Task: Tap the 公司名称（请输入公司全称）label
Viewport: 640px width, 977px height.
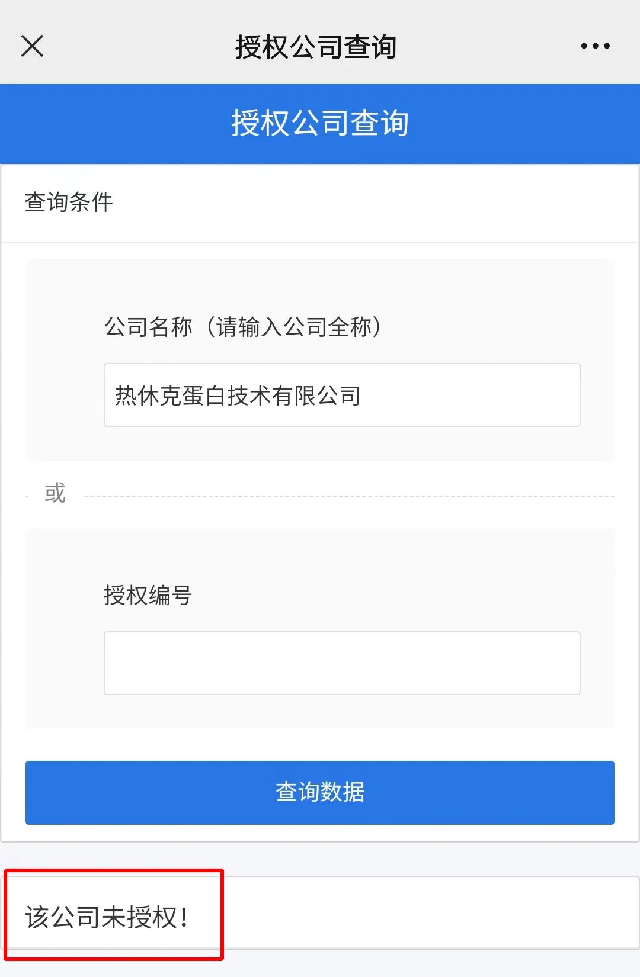Action: [x=243, y=327]
